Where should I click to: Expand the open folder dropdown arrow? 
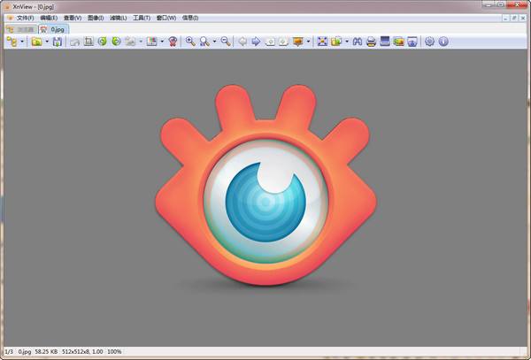(47, 42)
